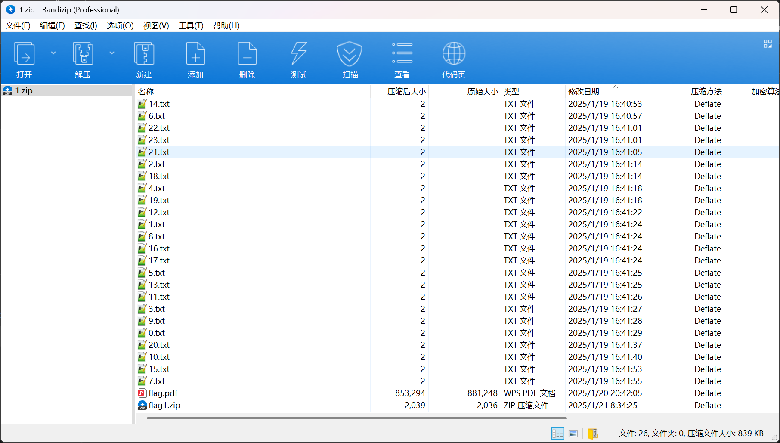
Task: Select the file name 9.txt
Action: pyautogui.click(x=157, y=321)
